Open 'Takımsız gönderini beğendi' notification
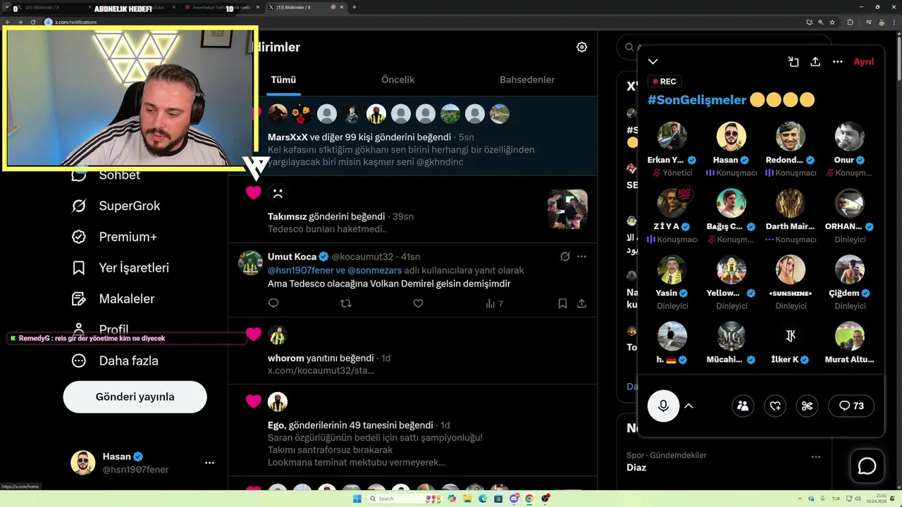902x507 pixels. pyautogui.click(x=326, y=216)
